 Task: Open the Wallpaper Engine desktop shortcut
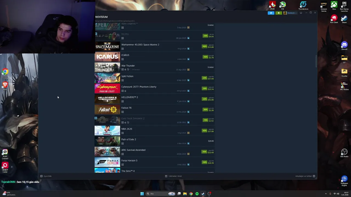(344, 181)
